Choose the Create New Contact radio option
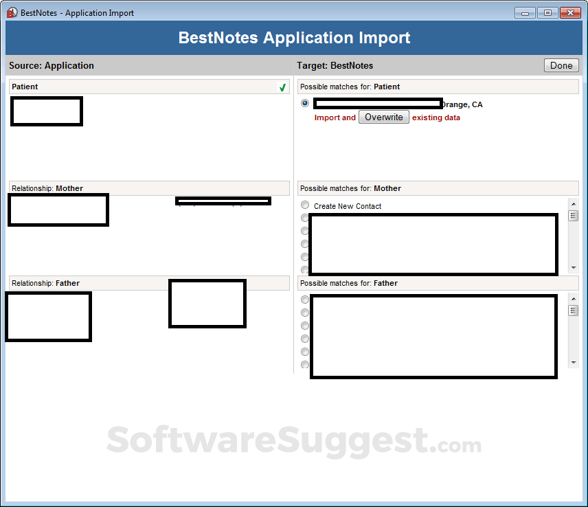588x507 pixels. click(305, 205)
